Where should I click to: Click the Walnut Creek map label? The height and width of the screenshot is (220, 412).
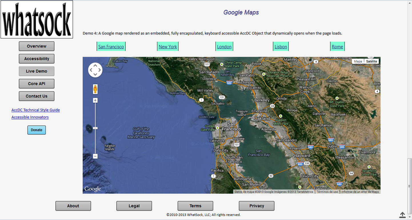pos(305,89)
